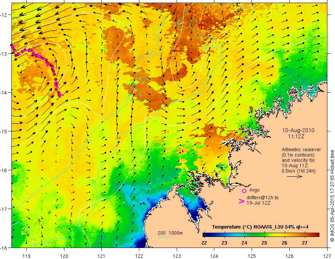335x259 pixels.
Task: Click the temperature color scale bar
Action: [x=261, y=235]
